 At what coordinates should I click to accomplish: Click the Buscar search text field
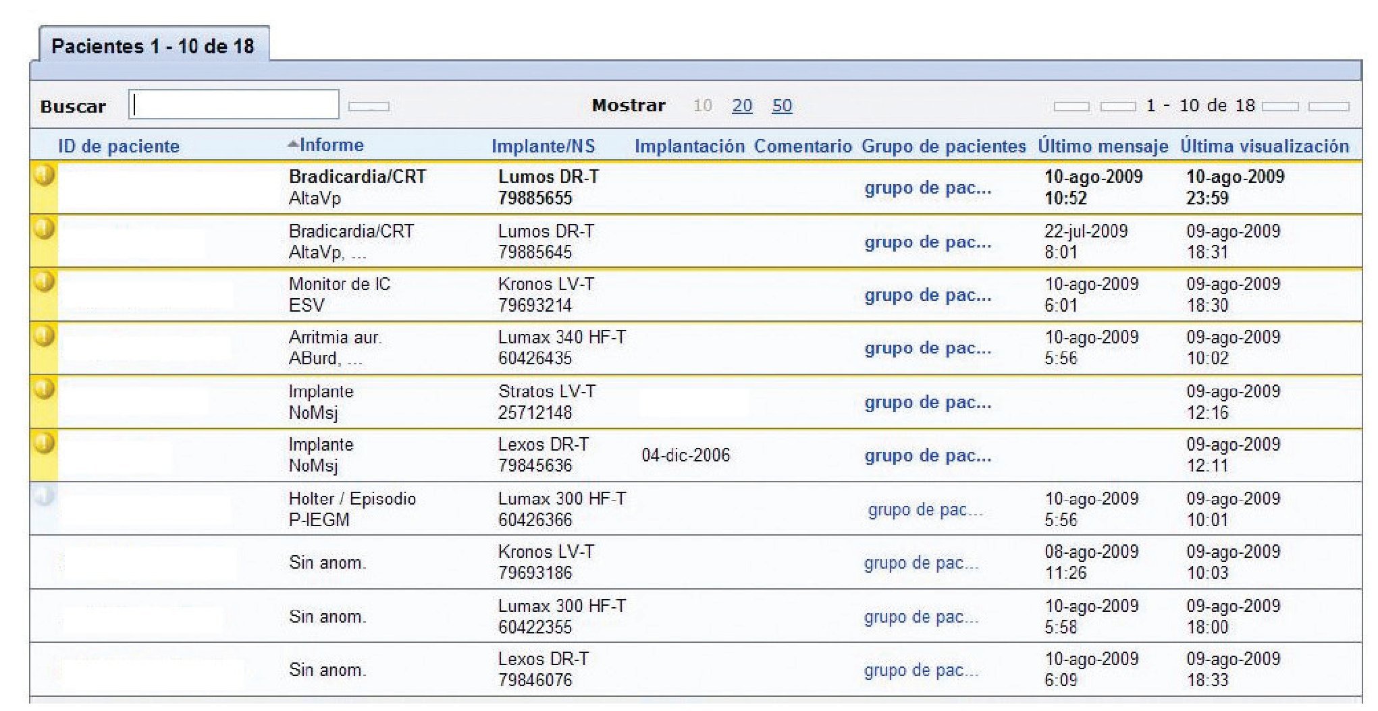(x=234, y=105)
